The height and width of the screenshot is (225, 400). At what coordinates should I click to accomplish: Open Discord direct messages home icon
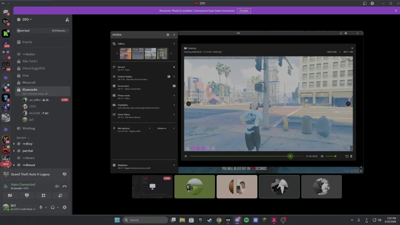[x=6, y=12]
